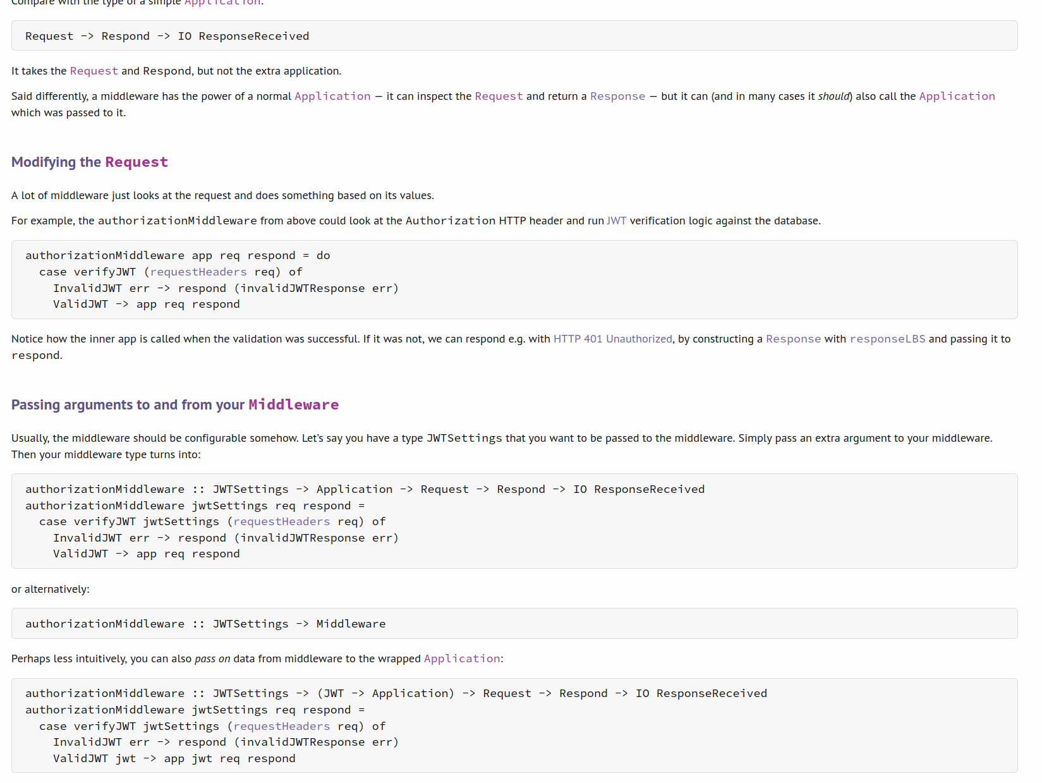Open the Request link after 'It takes the'

coord(94,71)
